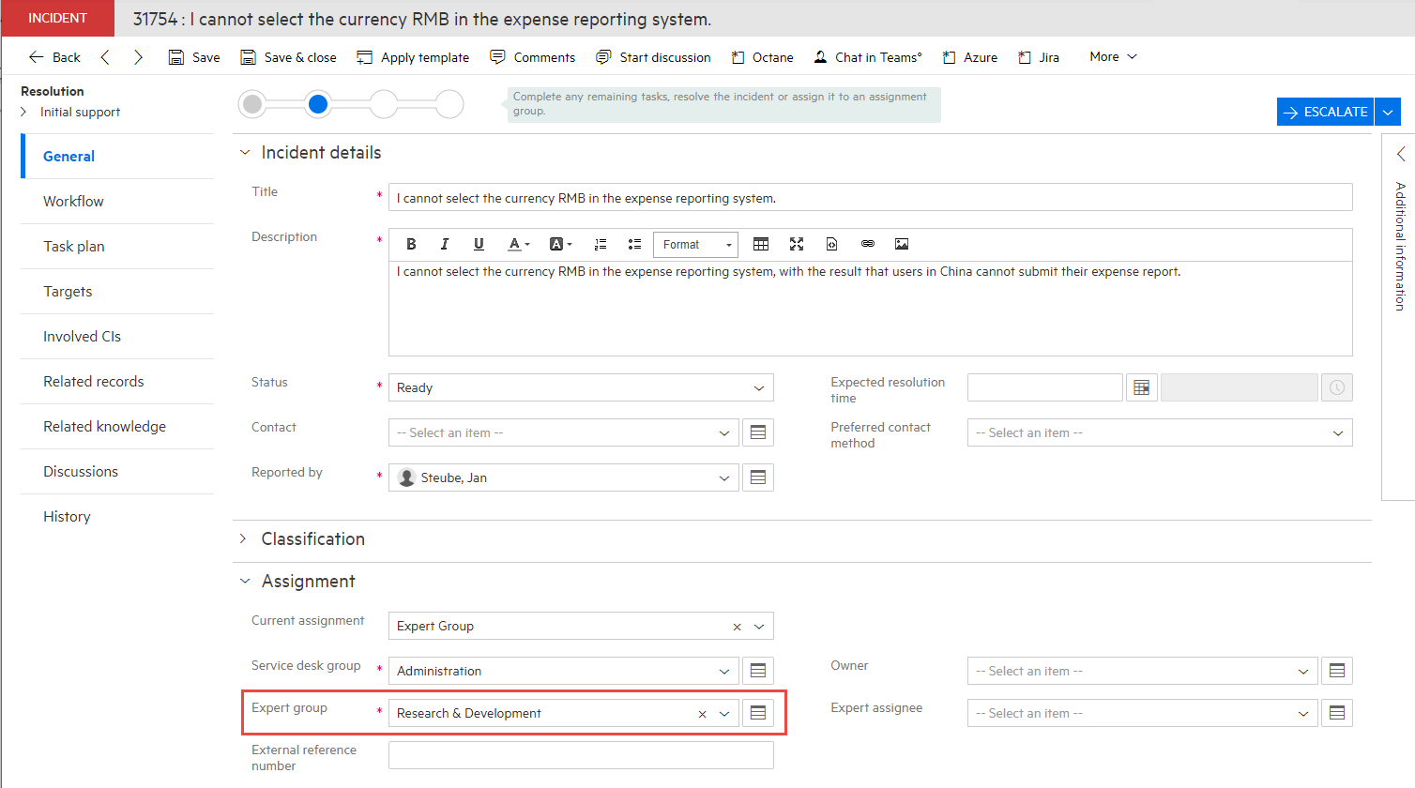
Task: Switch to the Workflow tab
Action: click(x=73, y=201)
